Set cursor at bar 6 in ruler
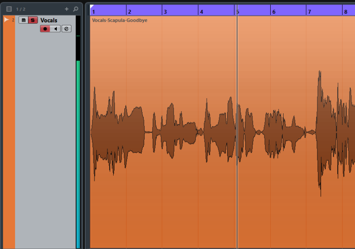Viewport: 355px width, 249px height. click(273, 12)
